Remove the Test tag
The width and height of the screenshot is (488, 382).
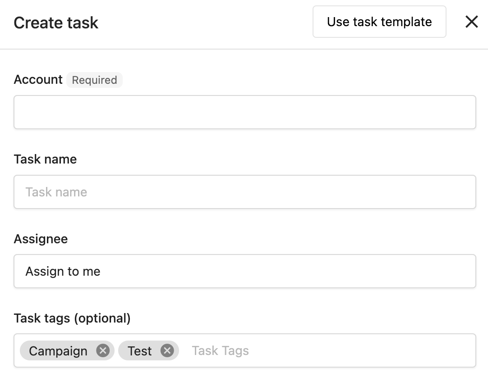pyautogui.click(x=167, y=350)
